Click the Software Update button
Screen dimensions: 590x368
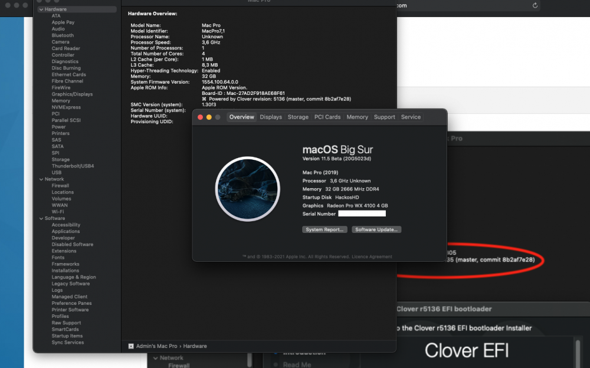tap(376, 229)
